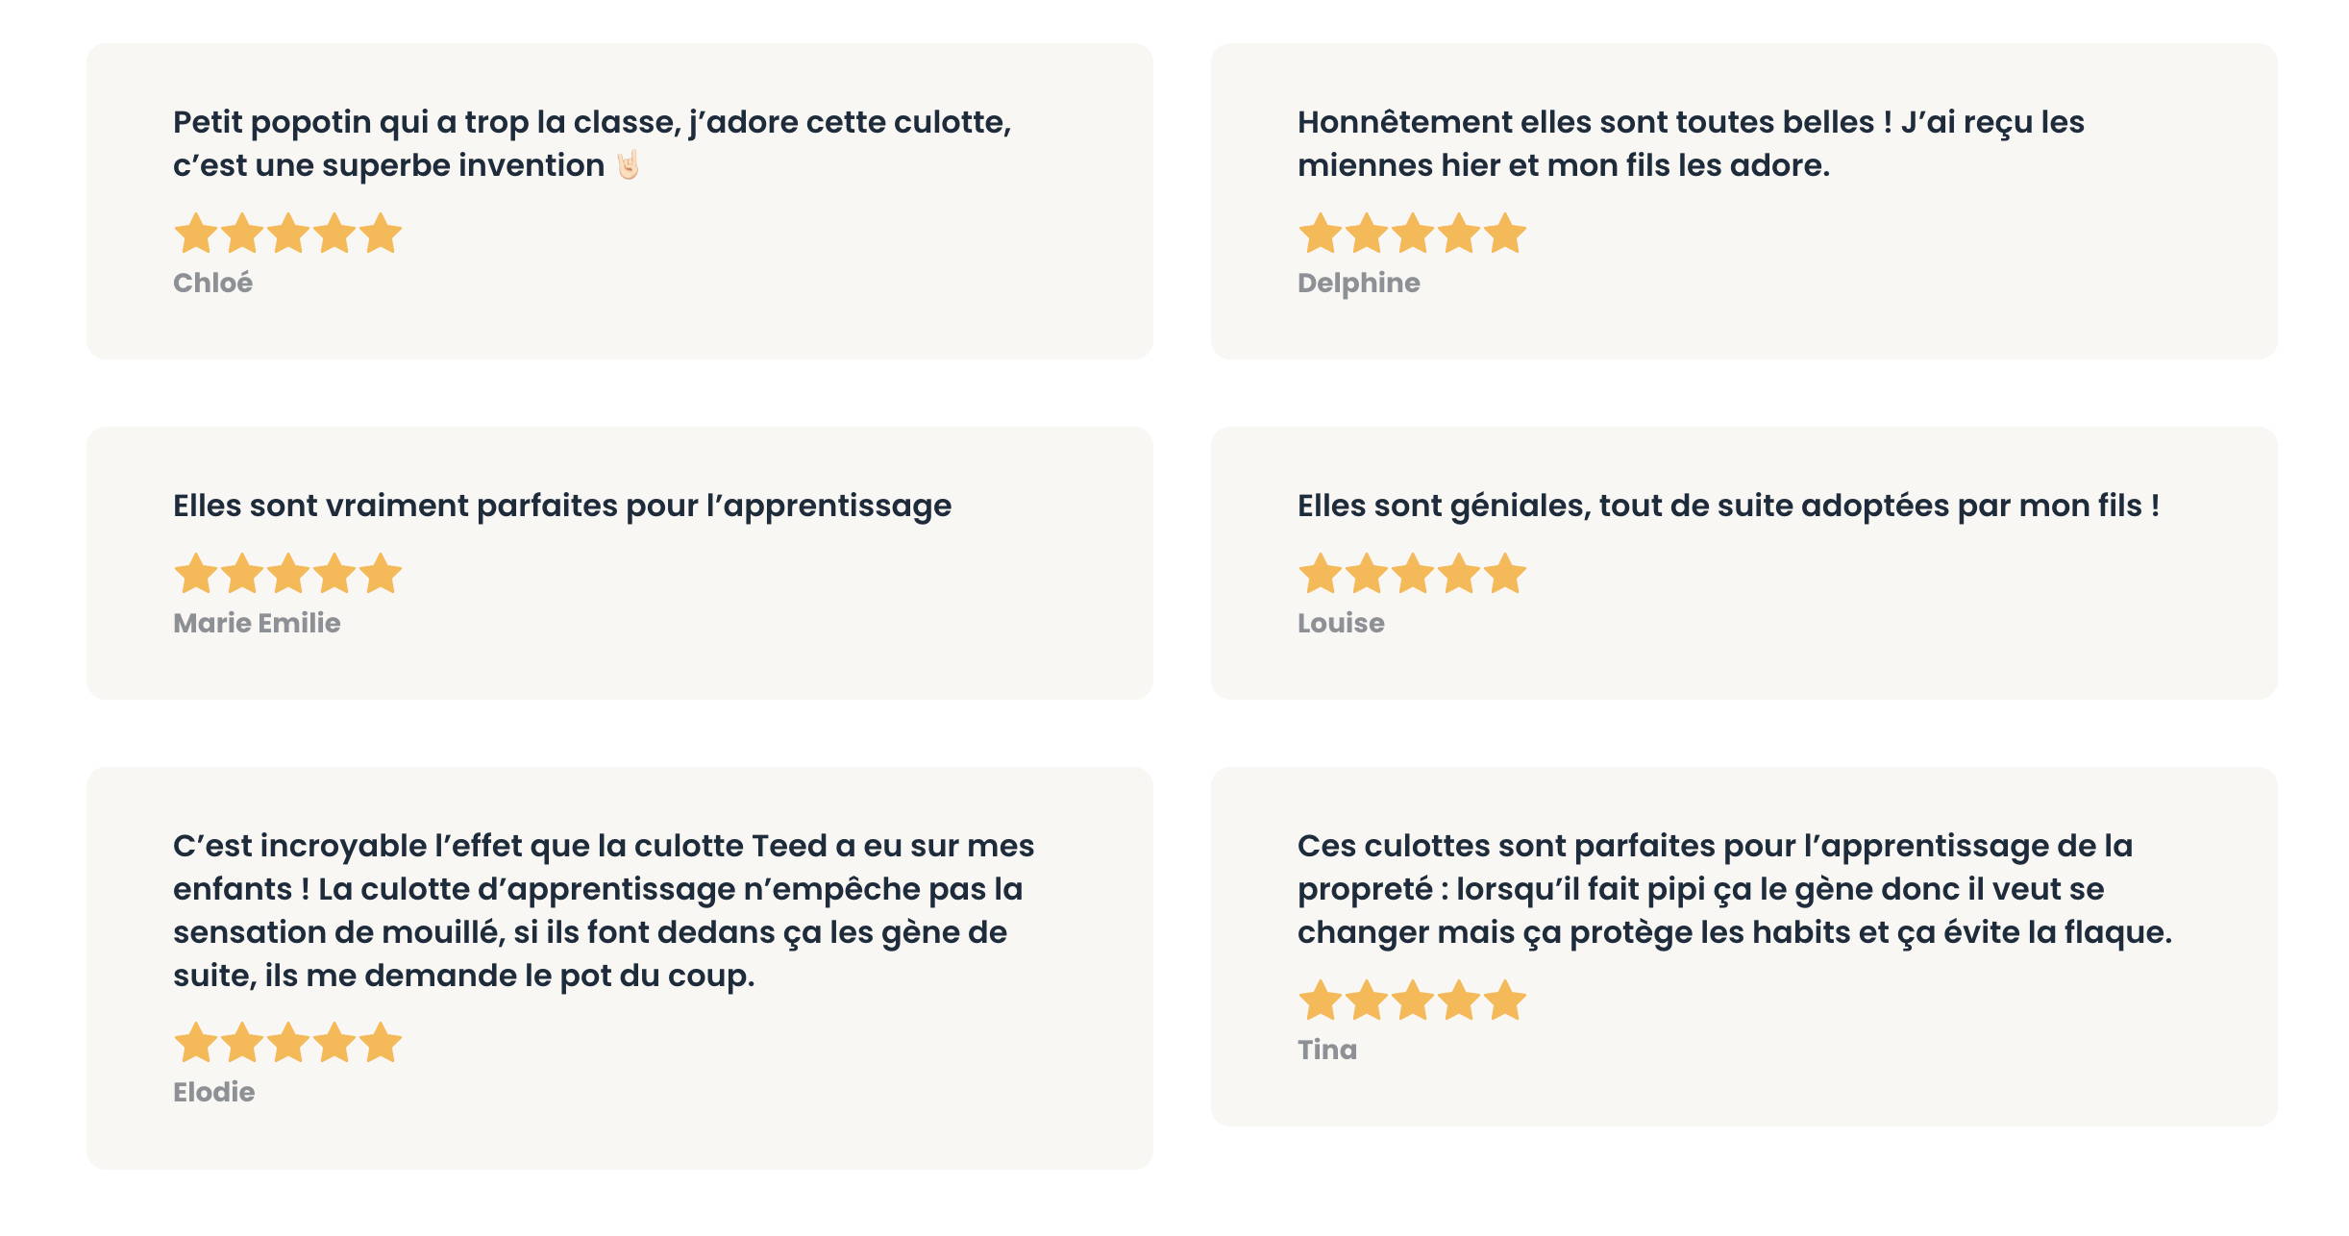
Task: Click the reviewer name Delphine
Action: (1358, 283)
